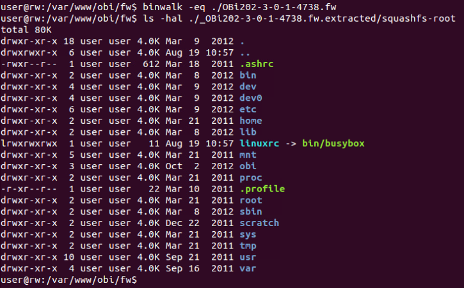The width and height of the screenshot is (464, 288).
Task: Click the Oct month of obi row
Action: [x=174, y=166]
